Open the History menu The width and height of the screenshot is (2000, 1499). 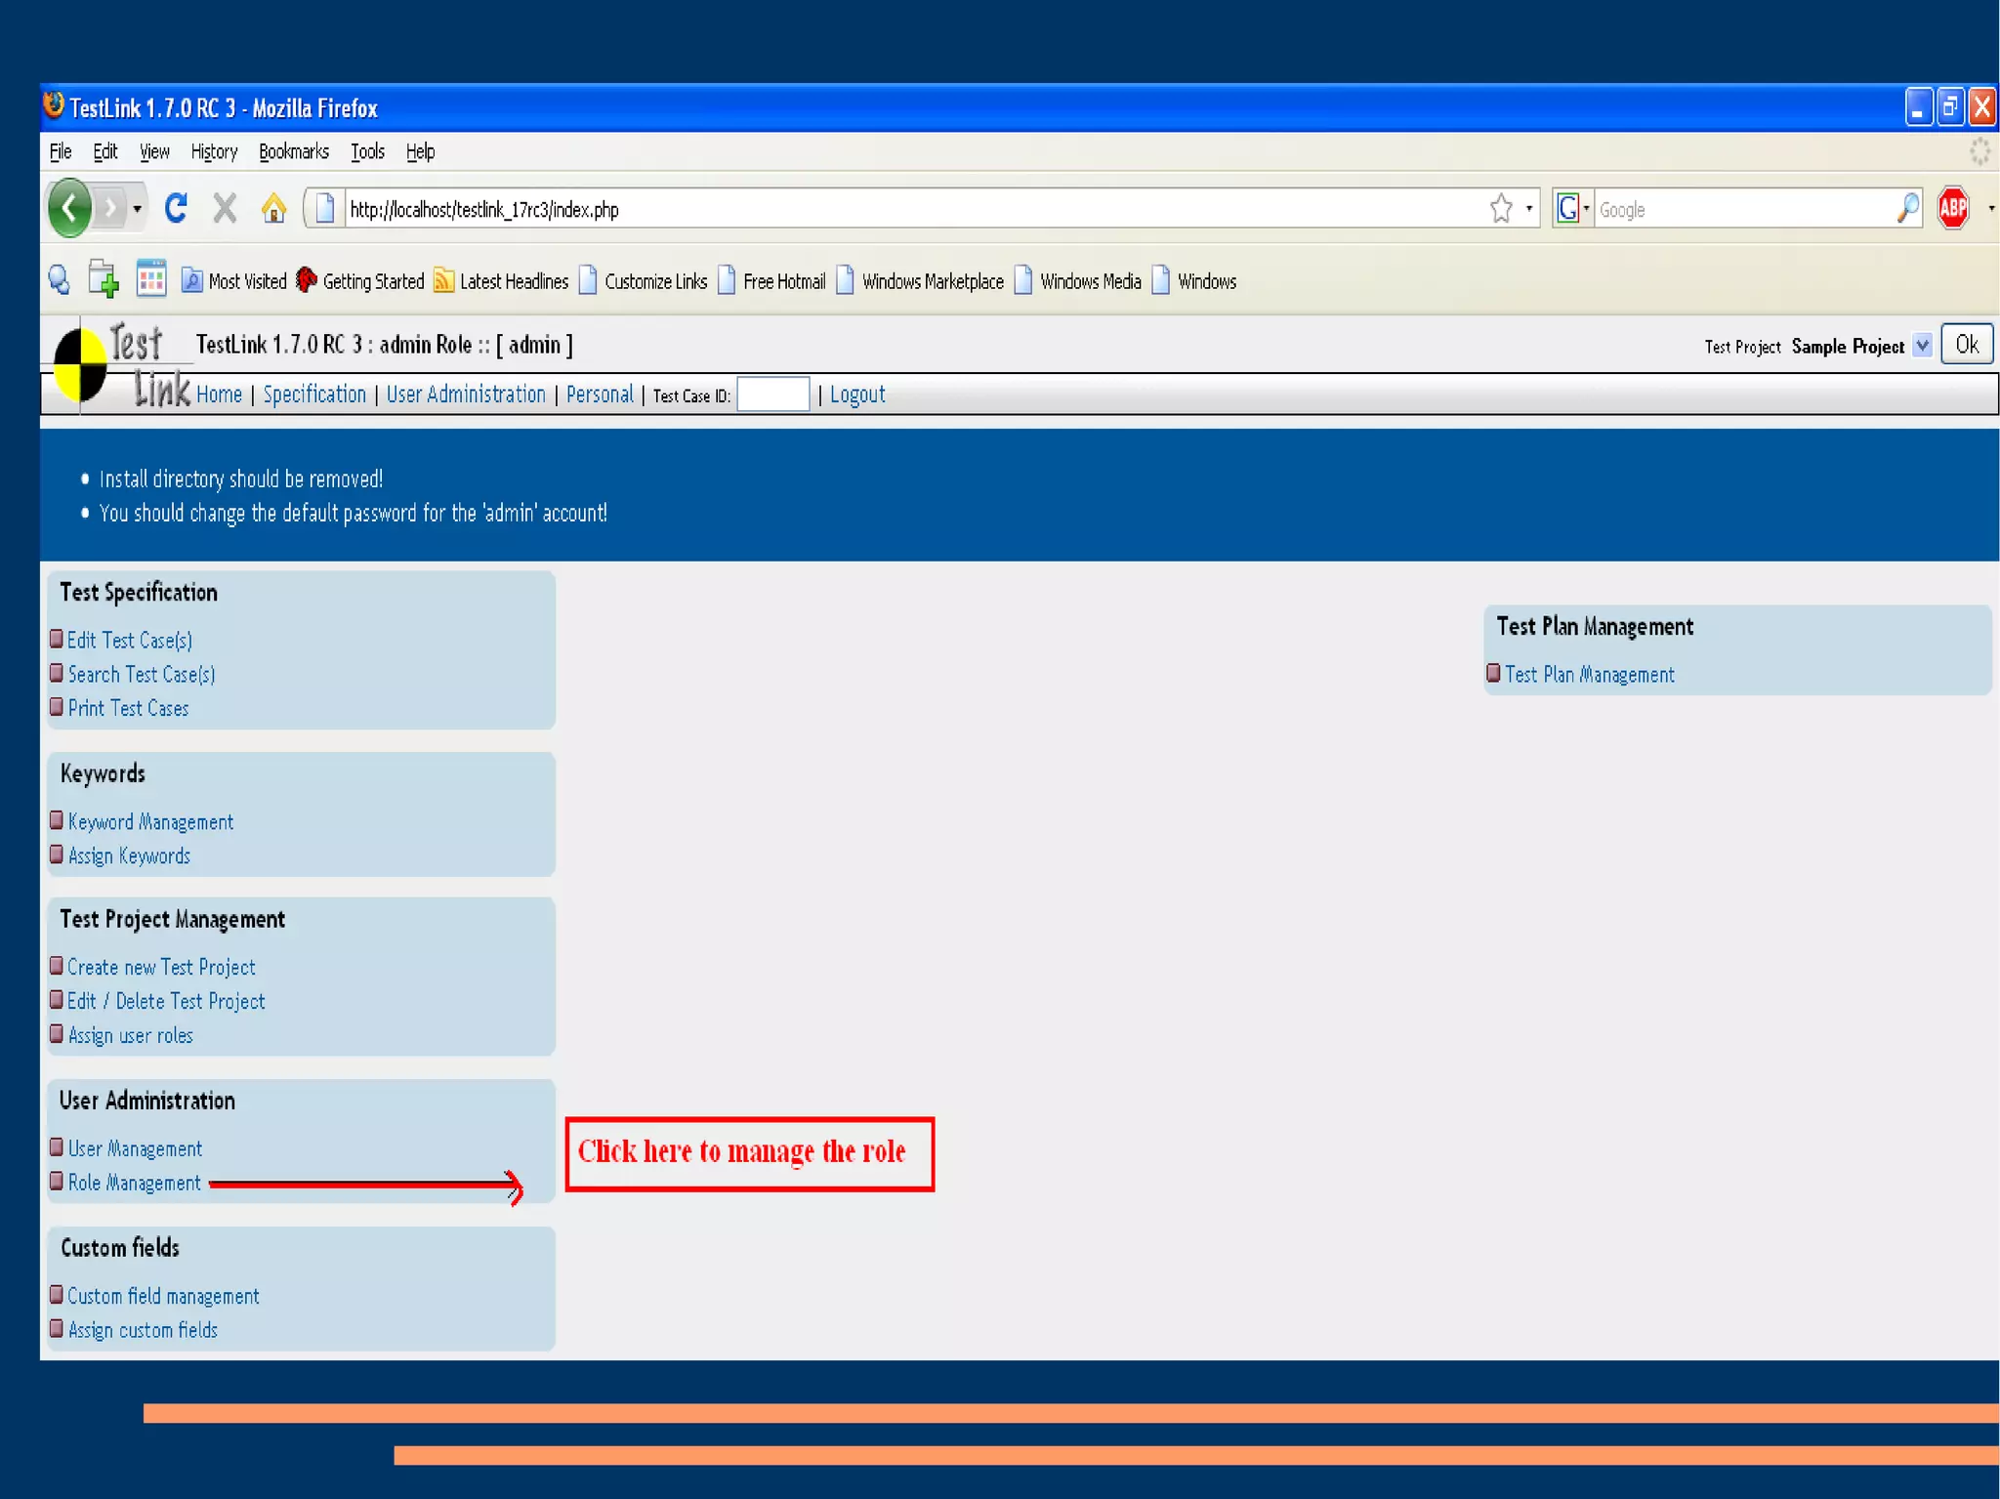pos(214,151)
